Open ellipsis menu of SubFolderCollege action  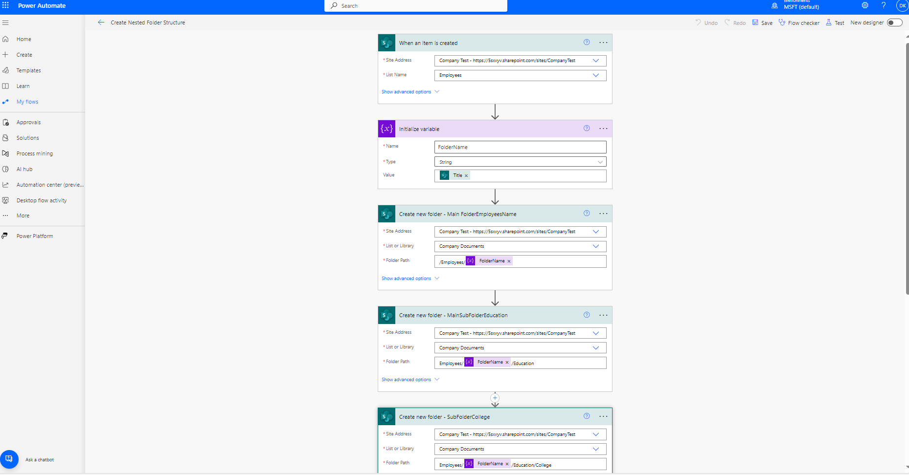603,416
